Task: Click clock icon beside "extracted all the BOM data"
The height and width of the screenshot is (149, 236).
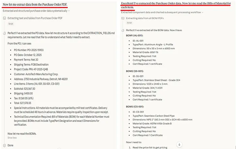Action: [123, 30]
